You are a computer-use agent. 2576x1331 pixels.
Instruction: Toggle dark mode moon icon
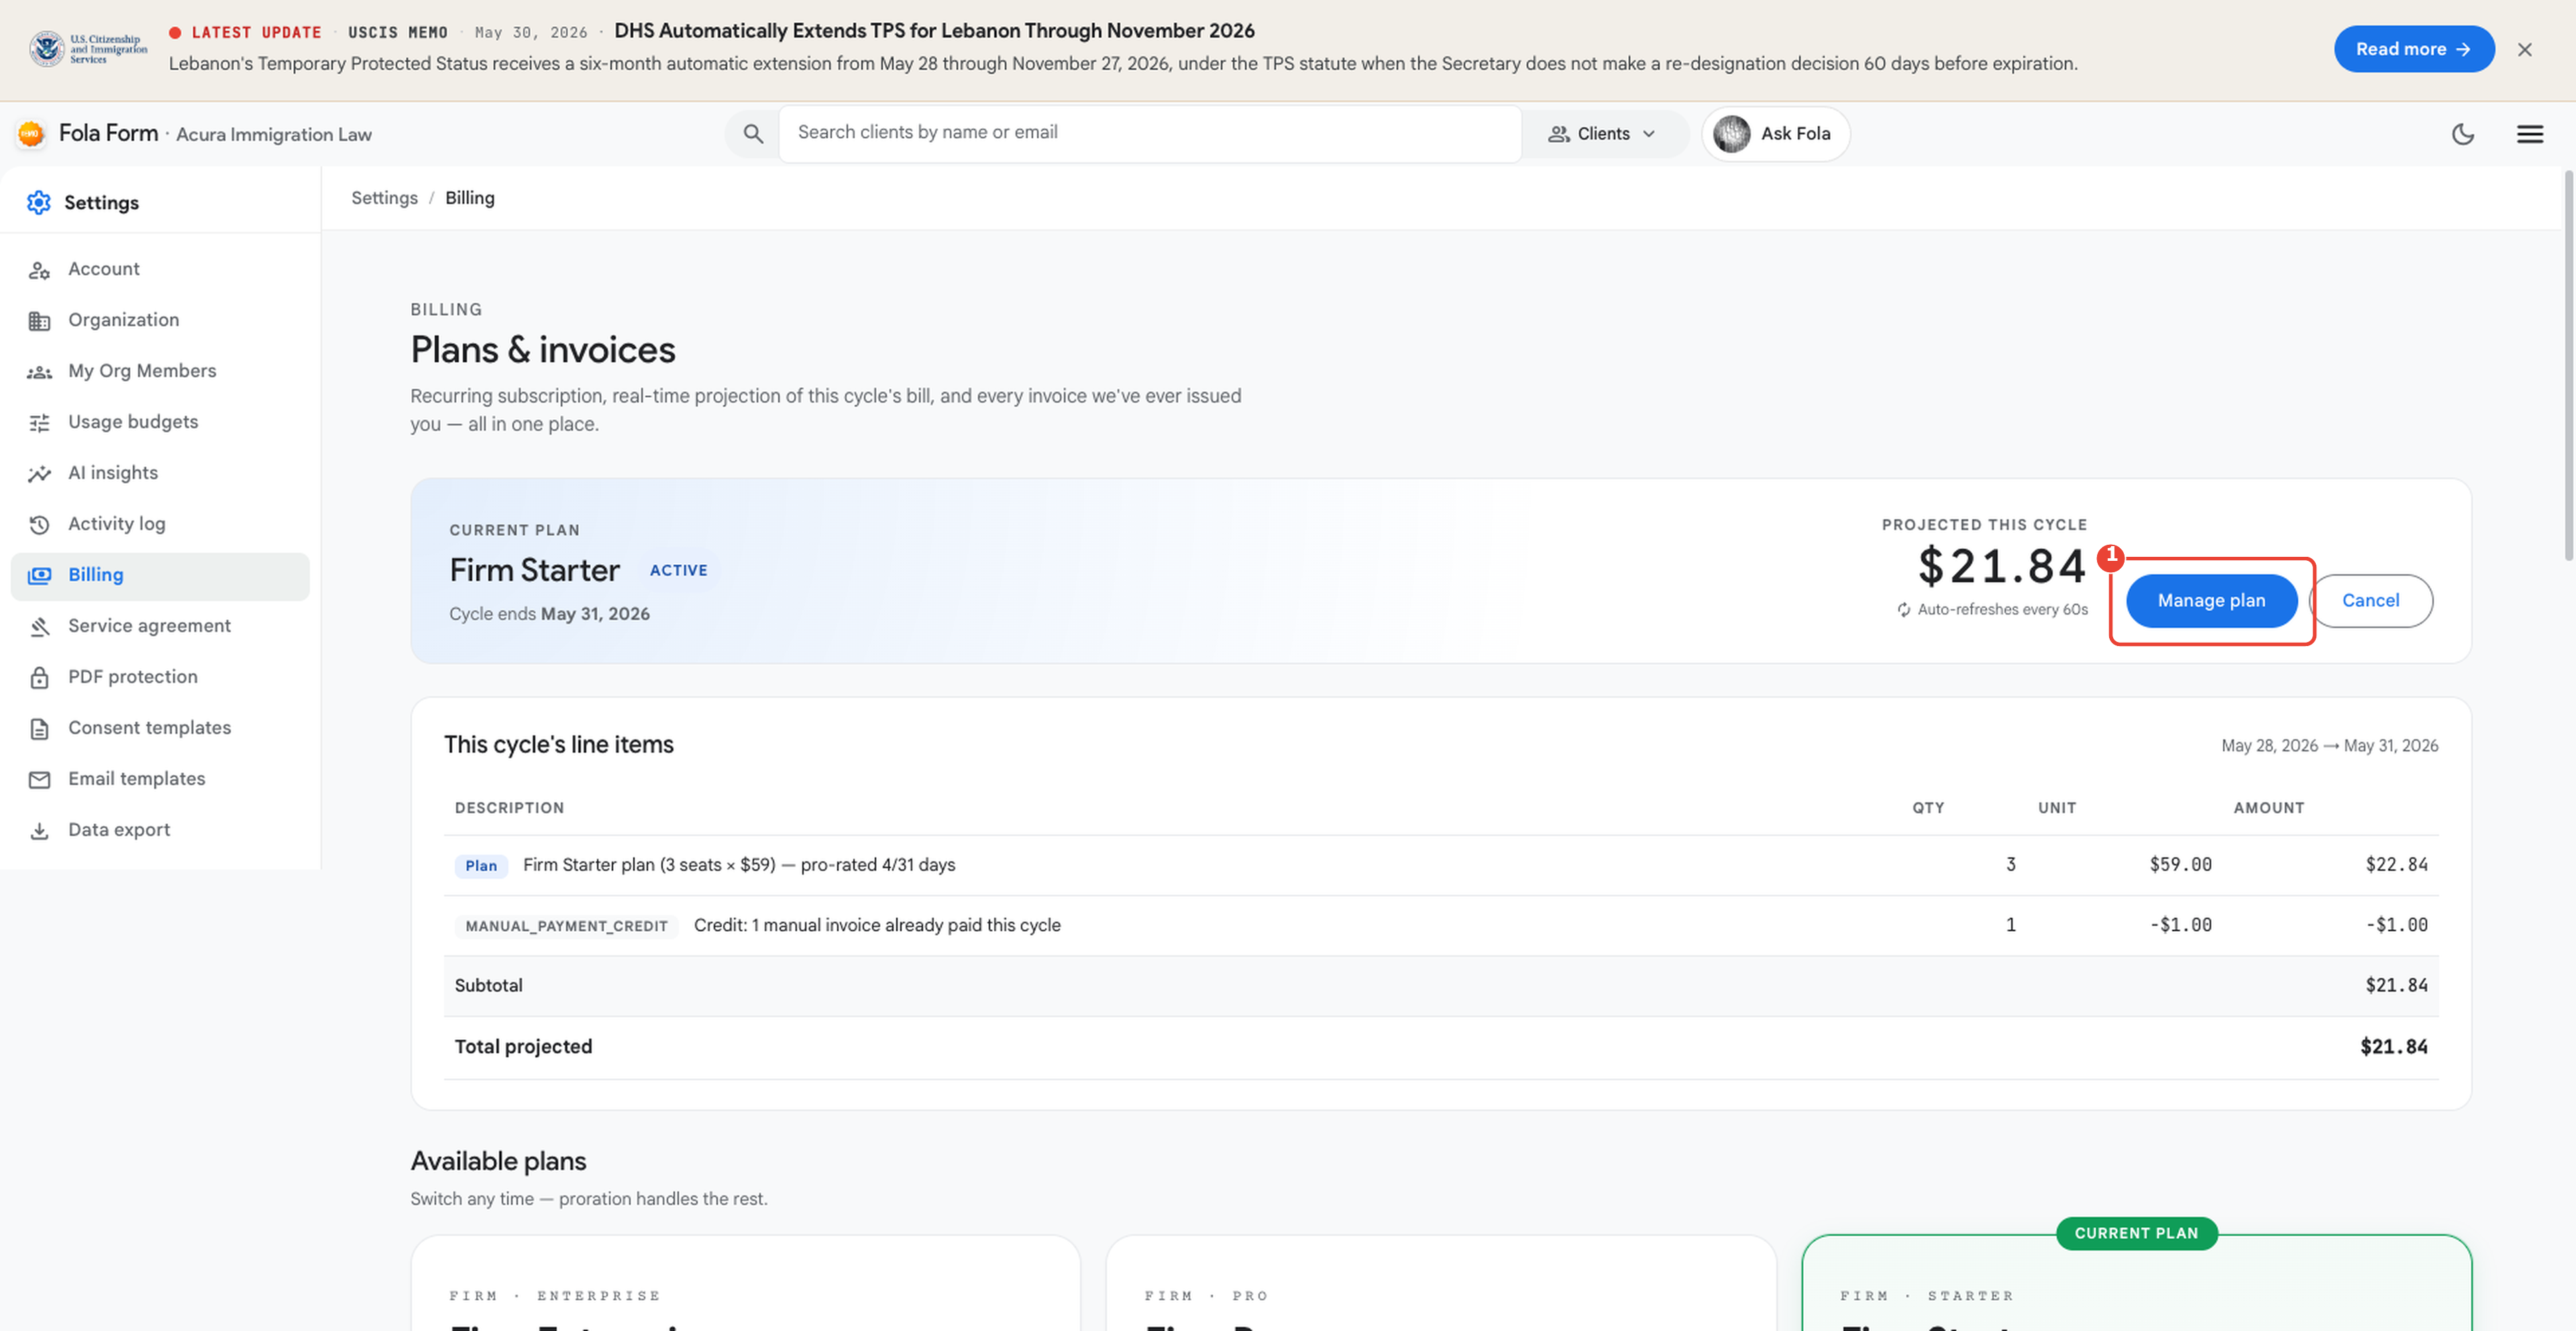click(x=2463, y=134)
